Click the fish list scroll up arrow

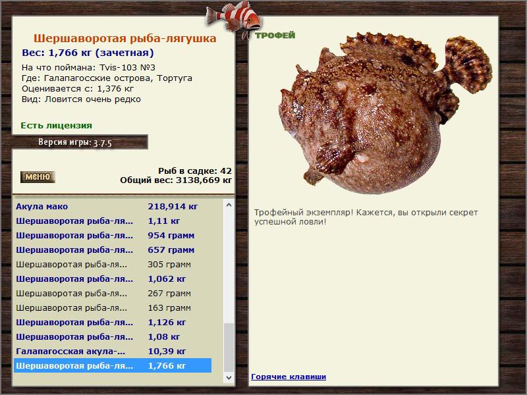(229, 205)
